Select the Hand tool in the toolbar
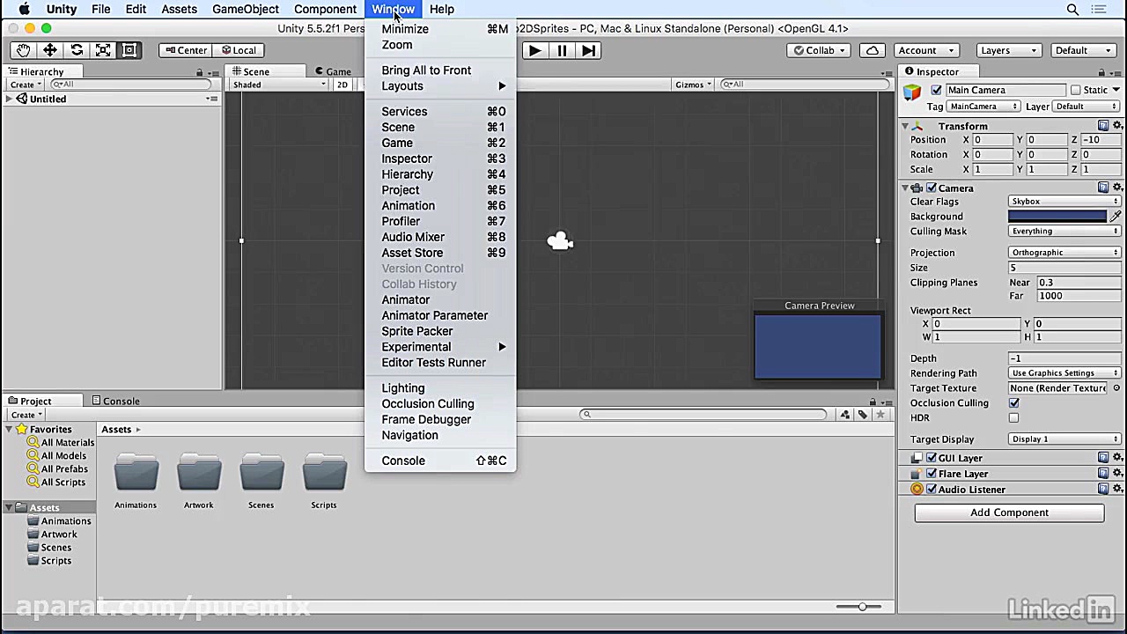The image size is (1127, 634). click(x=23, y=50)
